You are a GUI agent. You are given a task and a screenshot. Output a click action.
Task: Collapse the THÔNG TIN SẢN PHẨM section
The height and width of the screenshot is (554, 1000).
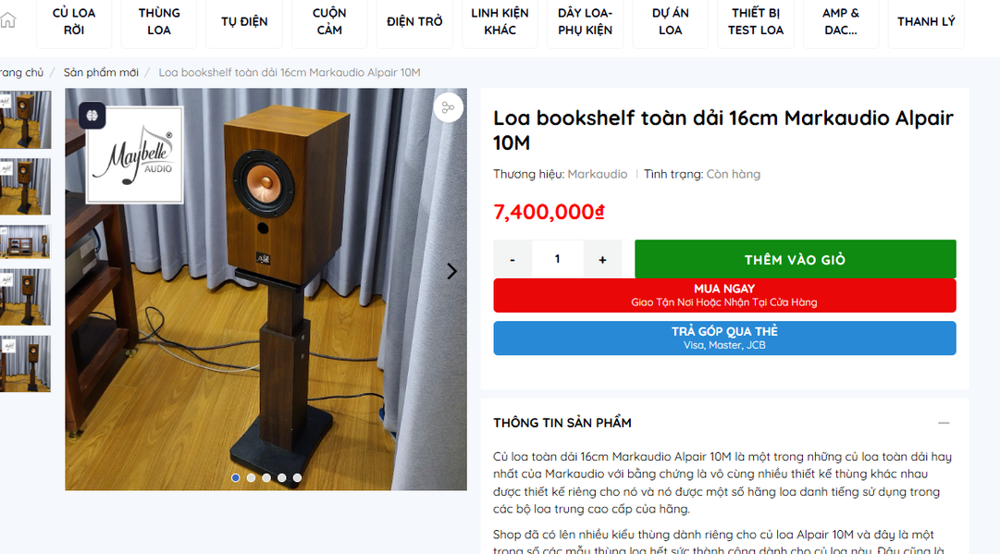point(944,423)
